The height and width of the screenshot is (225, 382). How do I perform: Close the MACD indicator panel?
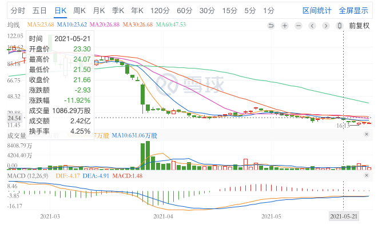click(x=367, y=175)
